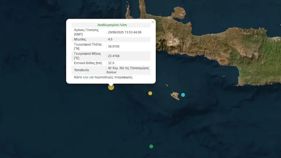Click the magnitude value 4.5
The height and width of the screenshot is (158, 281).
pos(110,39)
